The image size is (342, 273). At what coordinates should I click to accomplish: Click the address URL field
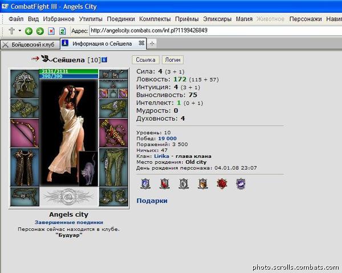215,31
